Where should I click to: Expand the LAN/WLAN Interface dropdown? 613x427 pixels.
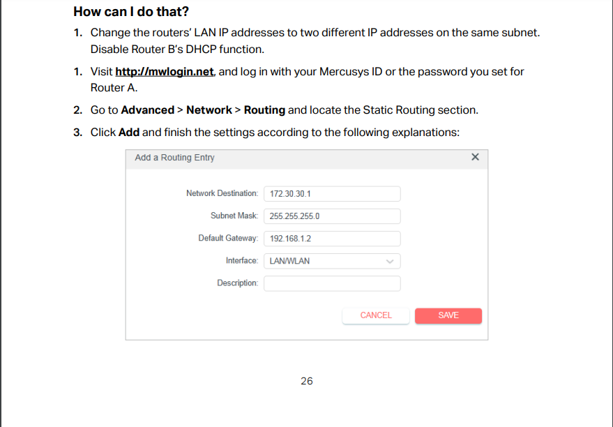coord(332,261)
